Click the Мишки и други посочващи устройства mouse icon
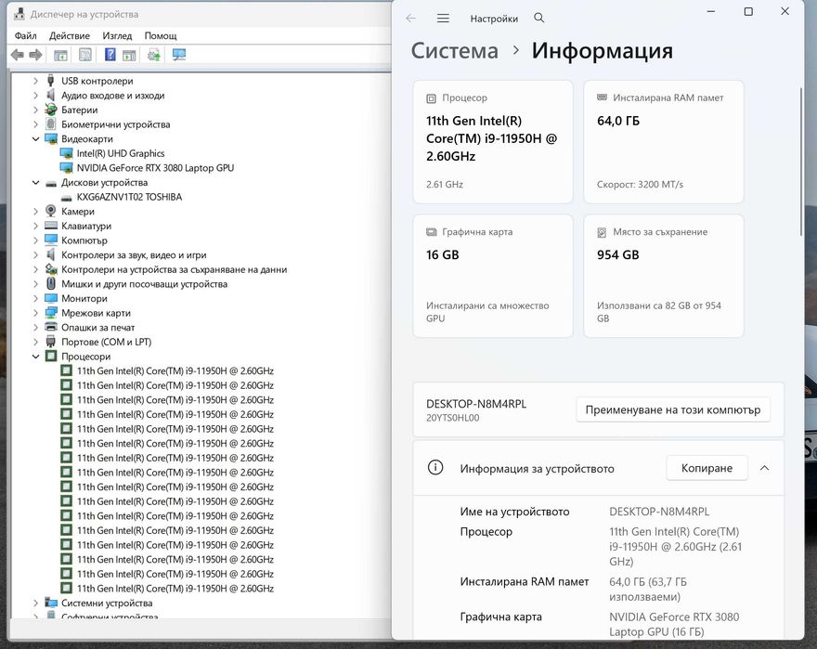Screen dimensions: 817x649 coord(50,283)
